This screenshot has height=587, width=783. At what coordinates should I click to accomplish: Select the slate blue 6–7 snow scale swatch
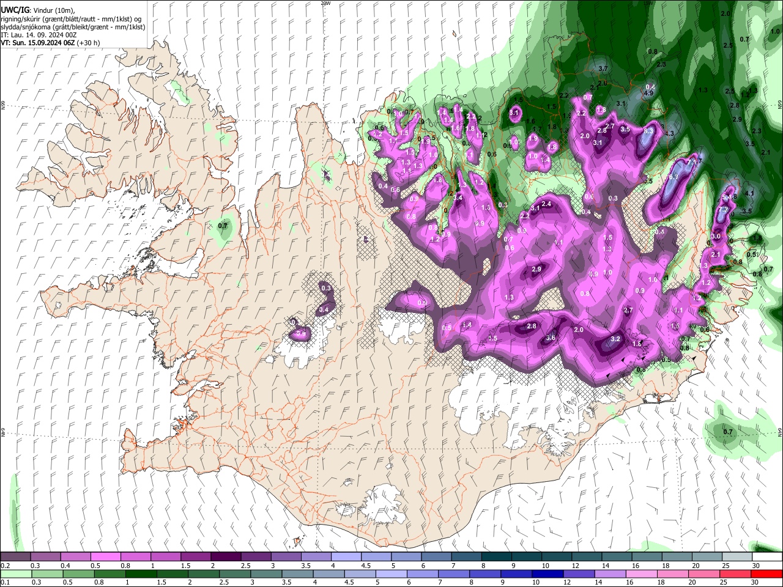[x=436, y=557]
